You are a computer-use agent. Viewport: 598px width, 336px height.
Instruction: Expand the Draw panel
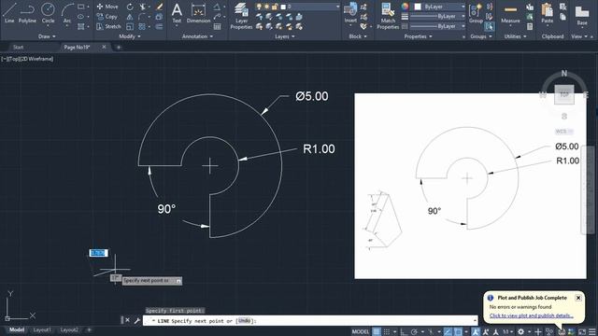[x=47, y=36]
